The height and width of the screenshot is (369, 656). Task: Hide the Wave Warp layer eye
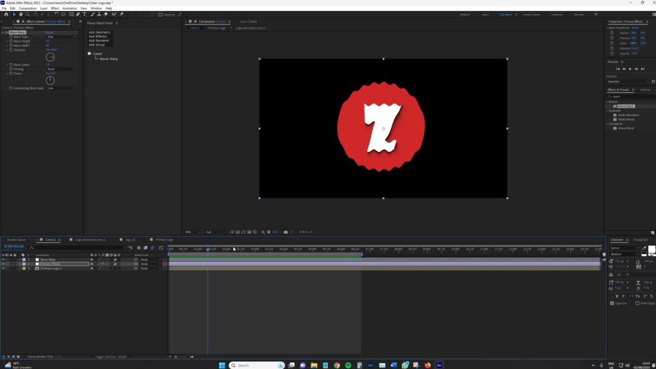click(x=3, y=259)
